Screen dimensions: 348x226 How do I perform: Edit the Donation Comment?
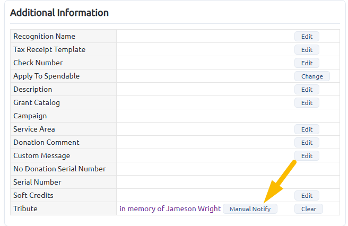coord(307,143)
